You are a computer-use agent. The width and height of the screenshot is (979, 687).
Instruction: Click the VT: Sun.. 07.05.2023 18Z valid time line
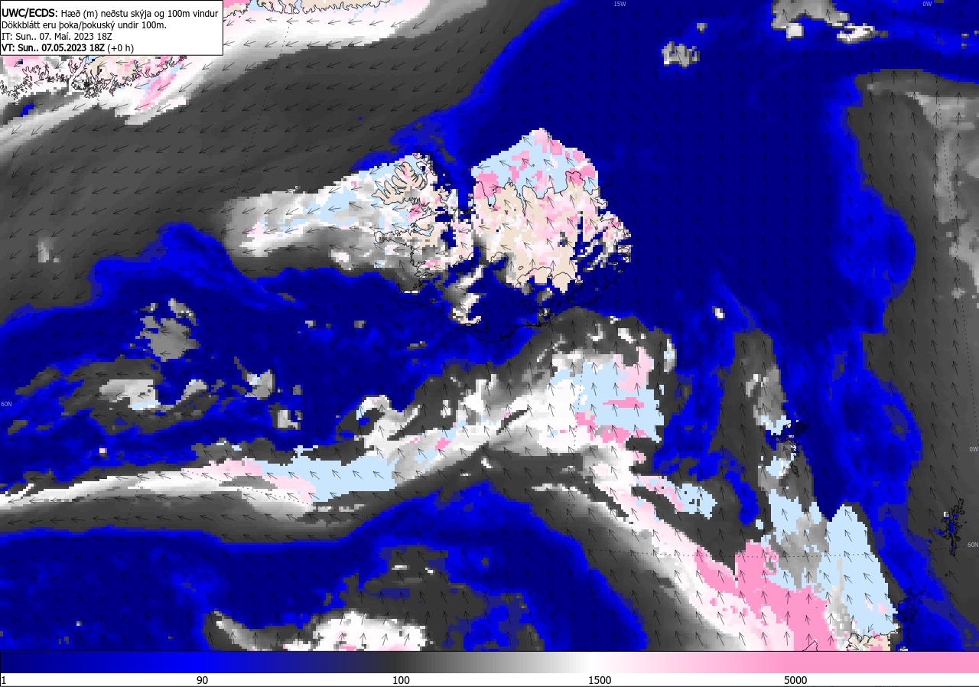point(67,47)
